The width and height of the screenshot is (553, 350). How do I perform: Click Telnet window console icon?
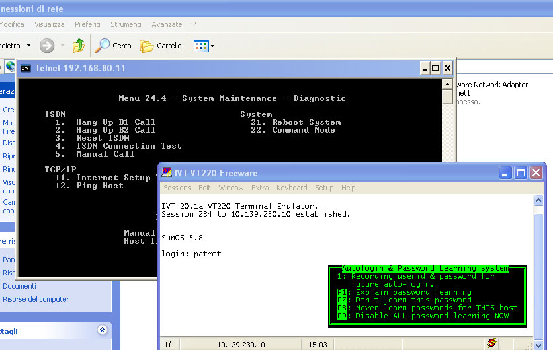25,68
